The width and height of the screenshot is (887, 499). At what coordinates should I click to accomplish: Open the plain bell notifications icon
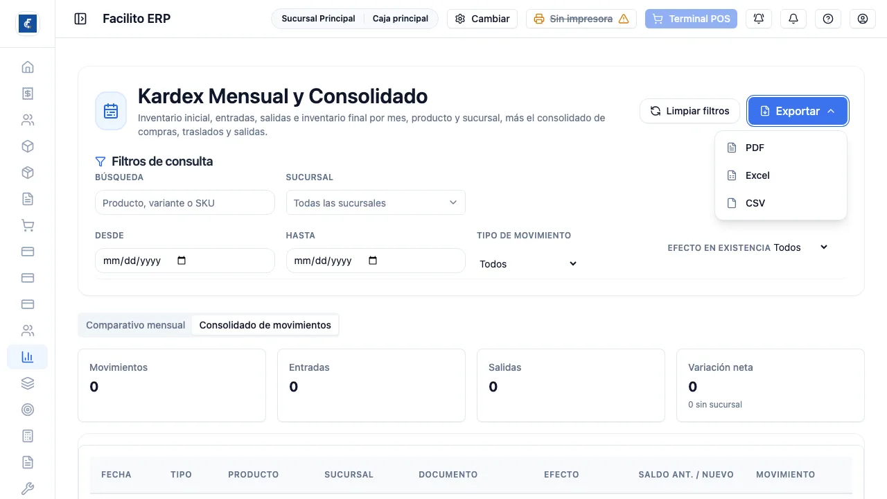coord(793,19)
